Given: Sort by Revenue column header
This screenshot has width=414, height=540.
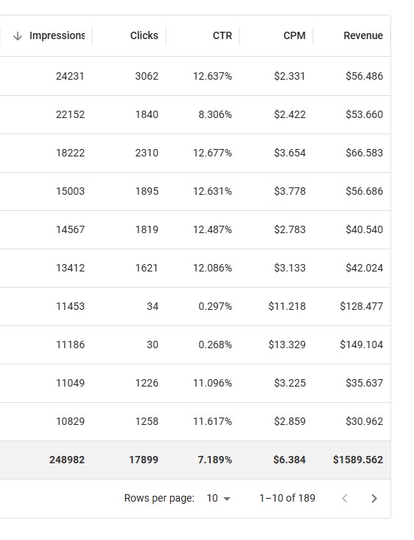Looking at the screenshot, I should [x=363, y=36].
